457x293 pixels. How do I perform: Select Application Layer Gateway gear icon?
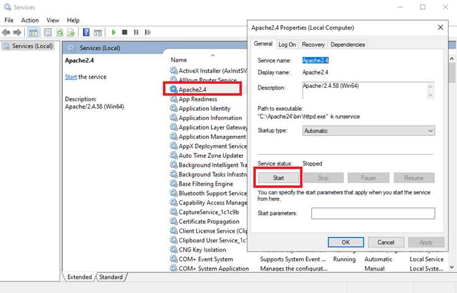click(x=174, y=127)
